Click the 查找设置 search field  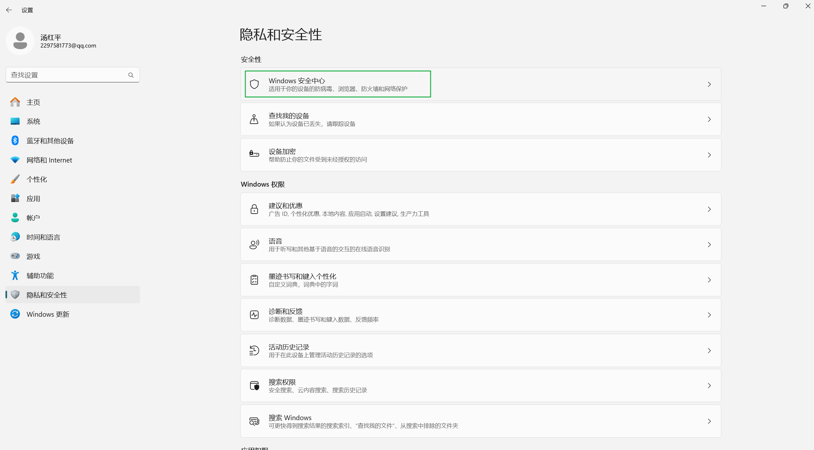73,75
